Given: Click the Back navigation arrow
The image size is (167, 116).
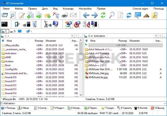Looking at the screenshot, I should (86, 15).
